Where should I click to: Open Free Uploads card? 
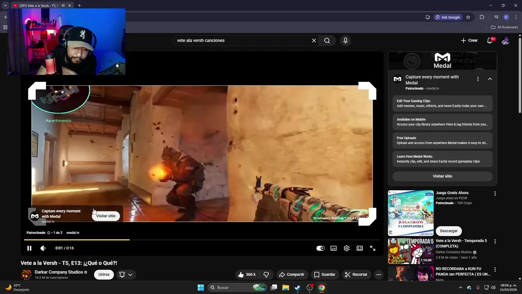pyautogui.click(x=442, y=140)
